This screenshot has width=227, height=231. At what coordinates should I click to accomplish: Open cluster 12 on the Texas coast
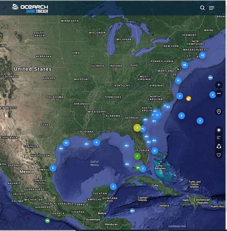66,143
